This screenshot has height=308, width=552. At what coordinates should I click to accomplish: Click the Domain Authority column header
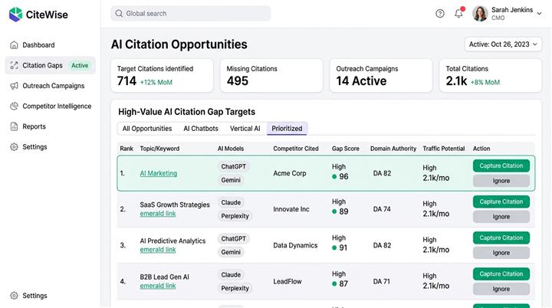(393, 149)
